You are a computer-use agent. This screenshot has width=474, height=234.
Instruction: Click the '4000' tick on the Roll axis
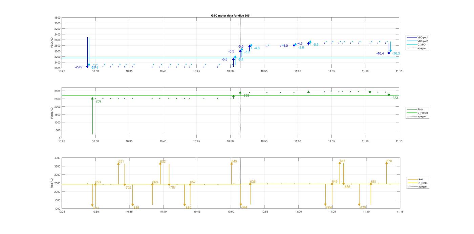tap(58, 158)
